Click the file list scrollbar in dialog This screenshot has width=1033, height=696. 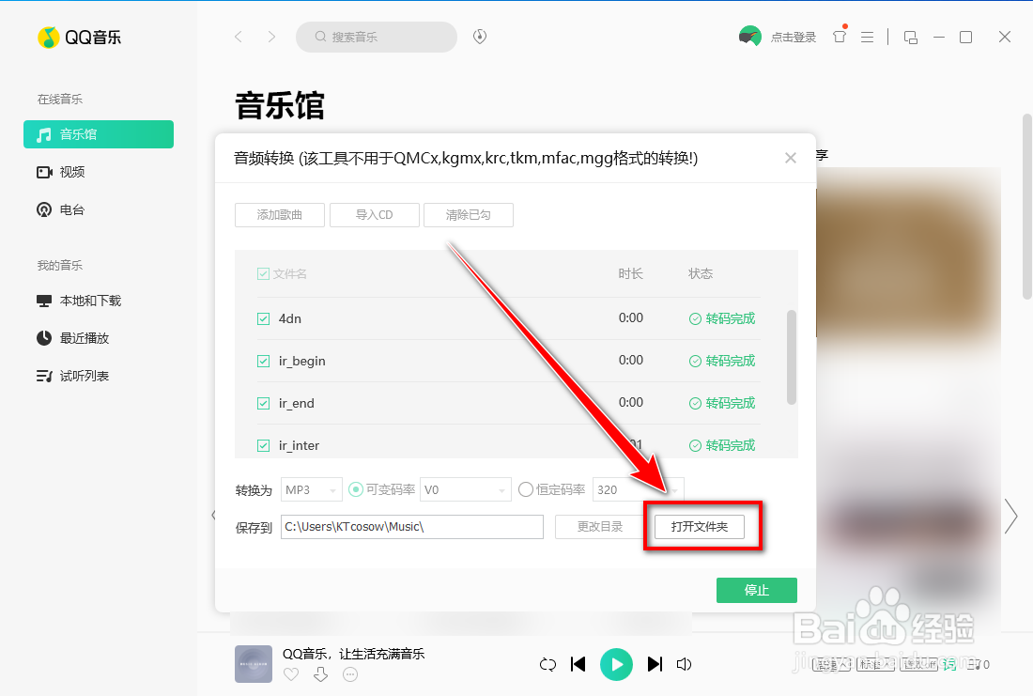click(792, 357)
